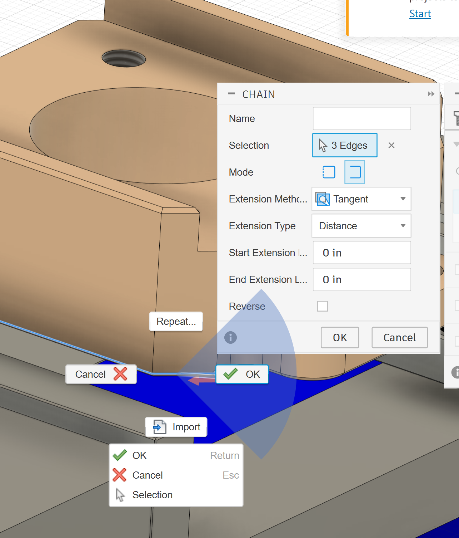Confirm the Chain dialog with OK
459x538 pixels.
pos(340,337)
